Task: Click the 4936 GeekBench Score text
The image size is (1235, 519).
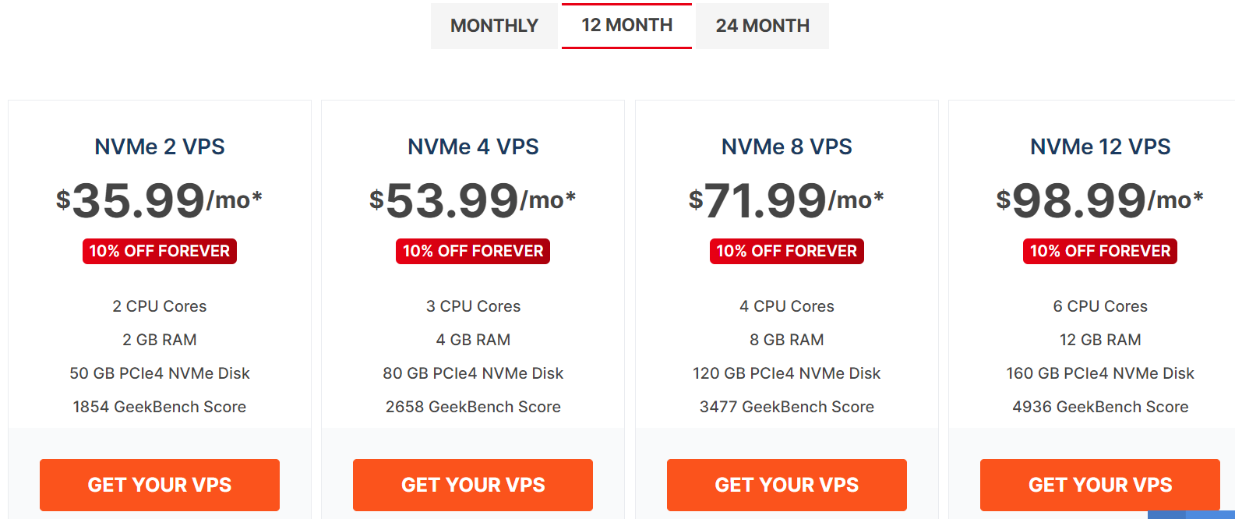Action: point(1099,407)
